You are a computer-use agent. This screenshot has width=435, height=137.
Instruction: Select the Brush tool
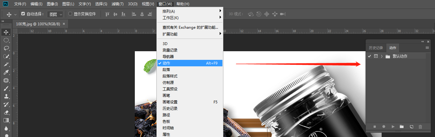click(6, 88)
